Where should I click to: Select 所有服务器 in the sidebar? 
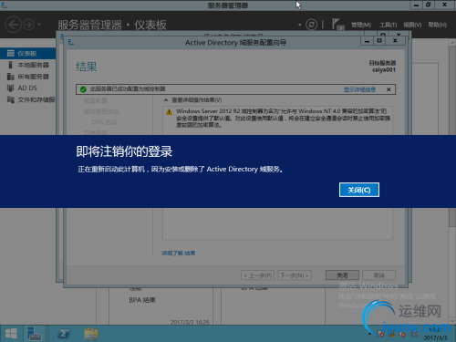(27, 77)
